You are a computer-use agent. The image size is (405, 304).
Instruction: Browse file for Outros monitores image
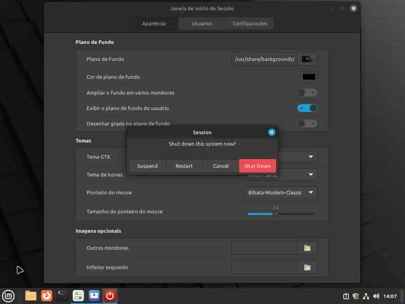click(x=307, y=248)
